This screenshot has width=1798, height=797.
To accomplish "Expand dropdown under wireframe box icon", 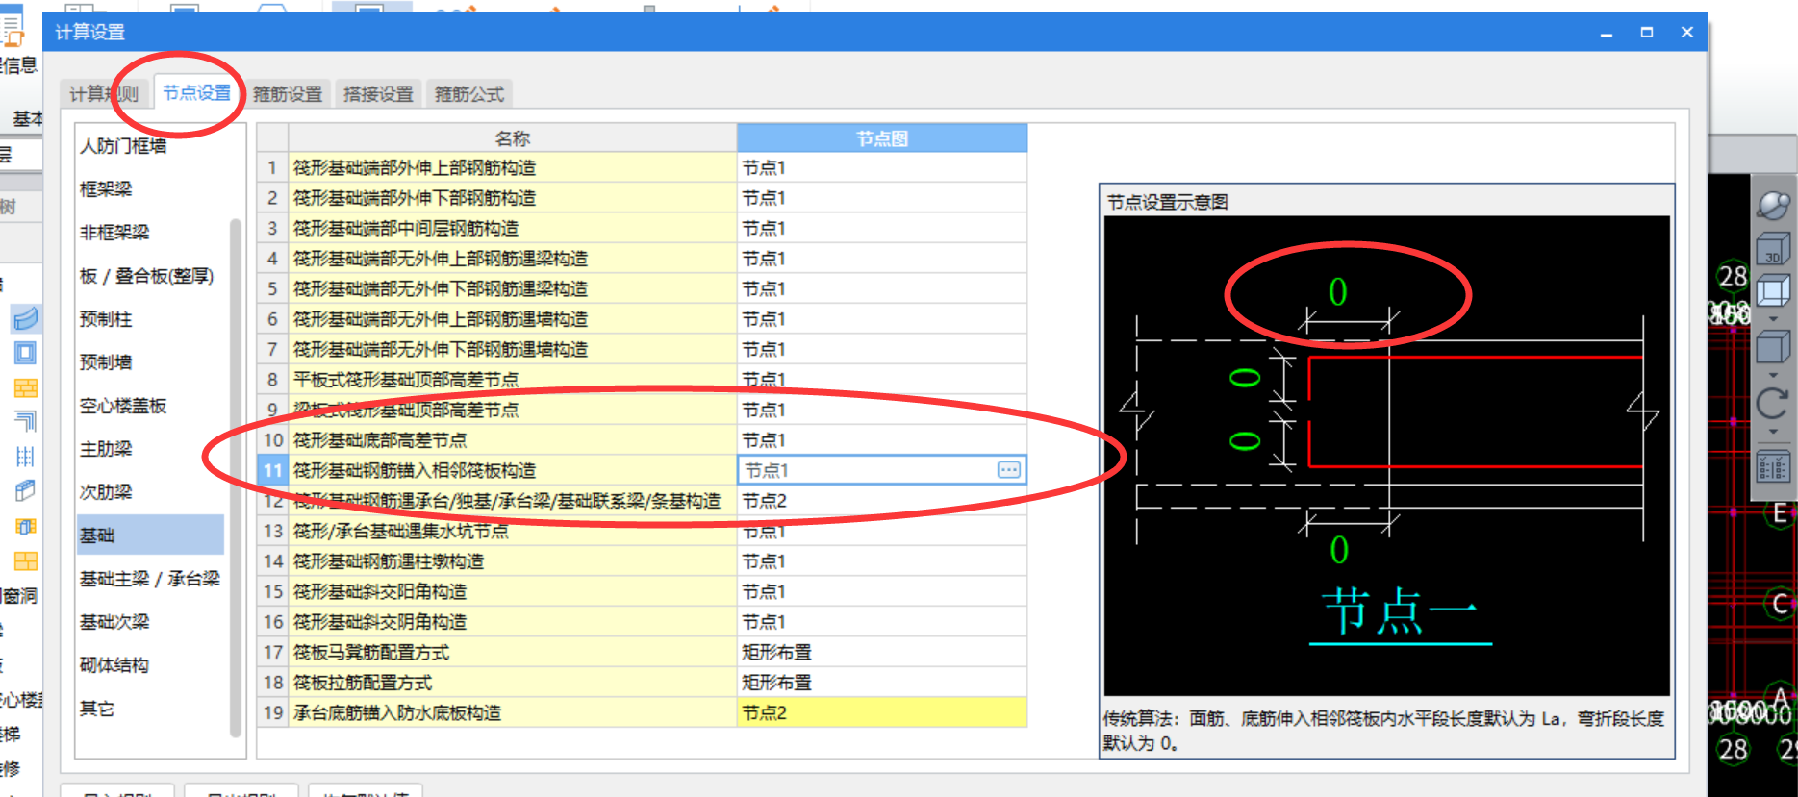I will click(x=1773, y=318).
